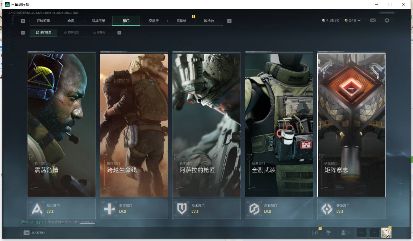The width and height of the screenshot is (413, 241).
Task: Open the settings gear icon
Action: click(387, 20)
